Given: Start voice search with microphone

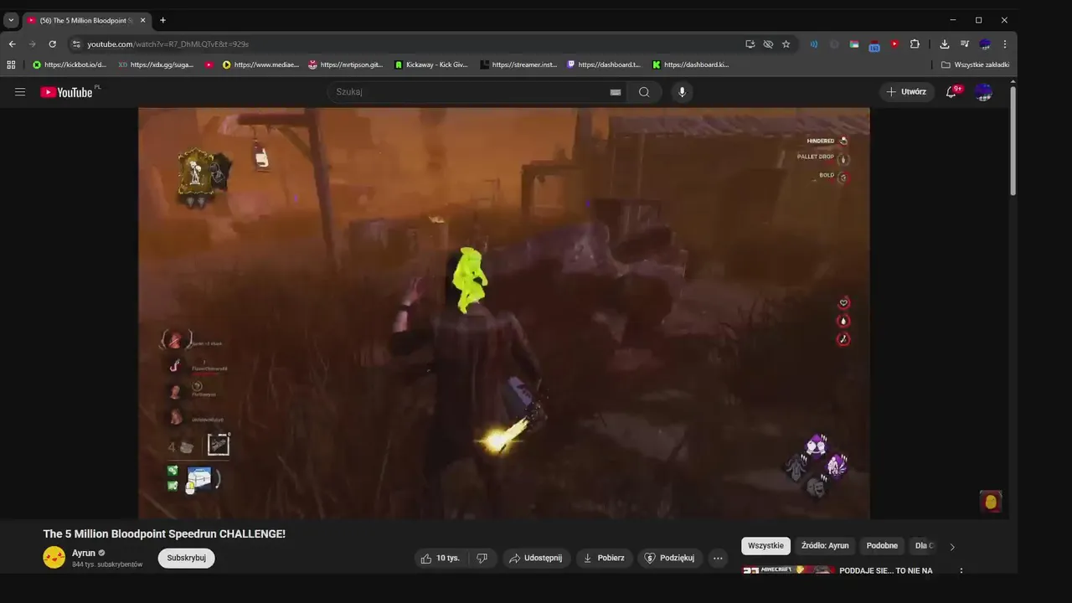Looking at the screenshot, I should tap(682, 92).
